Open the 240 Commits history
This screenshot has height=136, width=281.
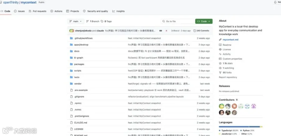click(x=201, y=31)
